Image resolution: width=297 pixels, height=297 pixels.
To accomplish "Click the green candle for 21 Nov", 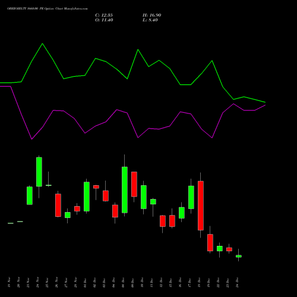I will click(30, 195).
